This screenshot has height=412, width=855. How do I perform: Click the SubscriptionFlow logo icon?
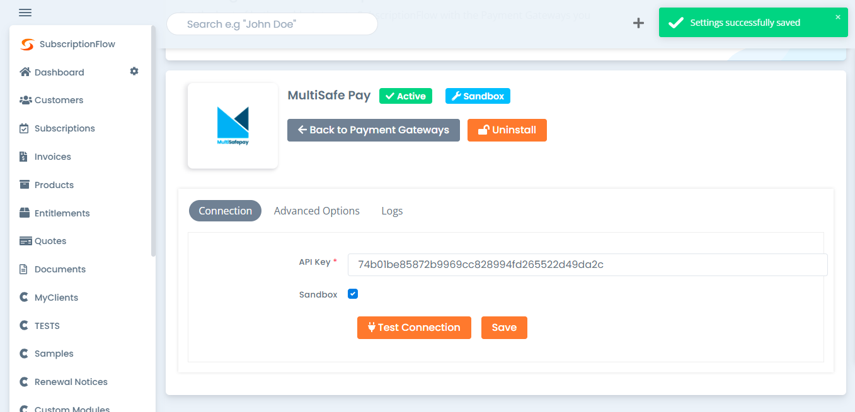pos(27,45)
